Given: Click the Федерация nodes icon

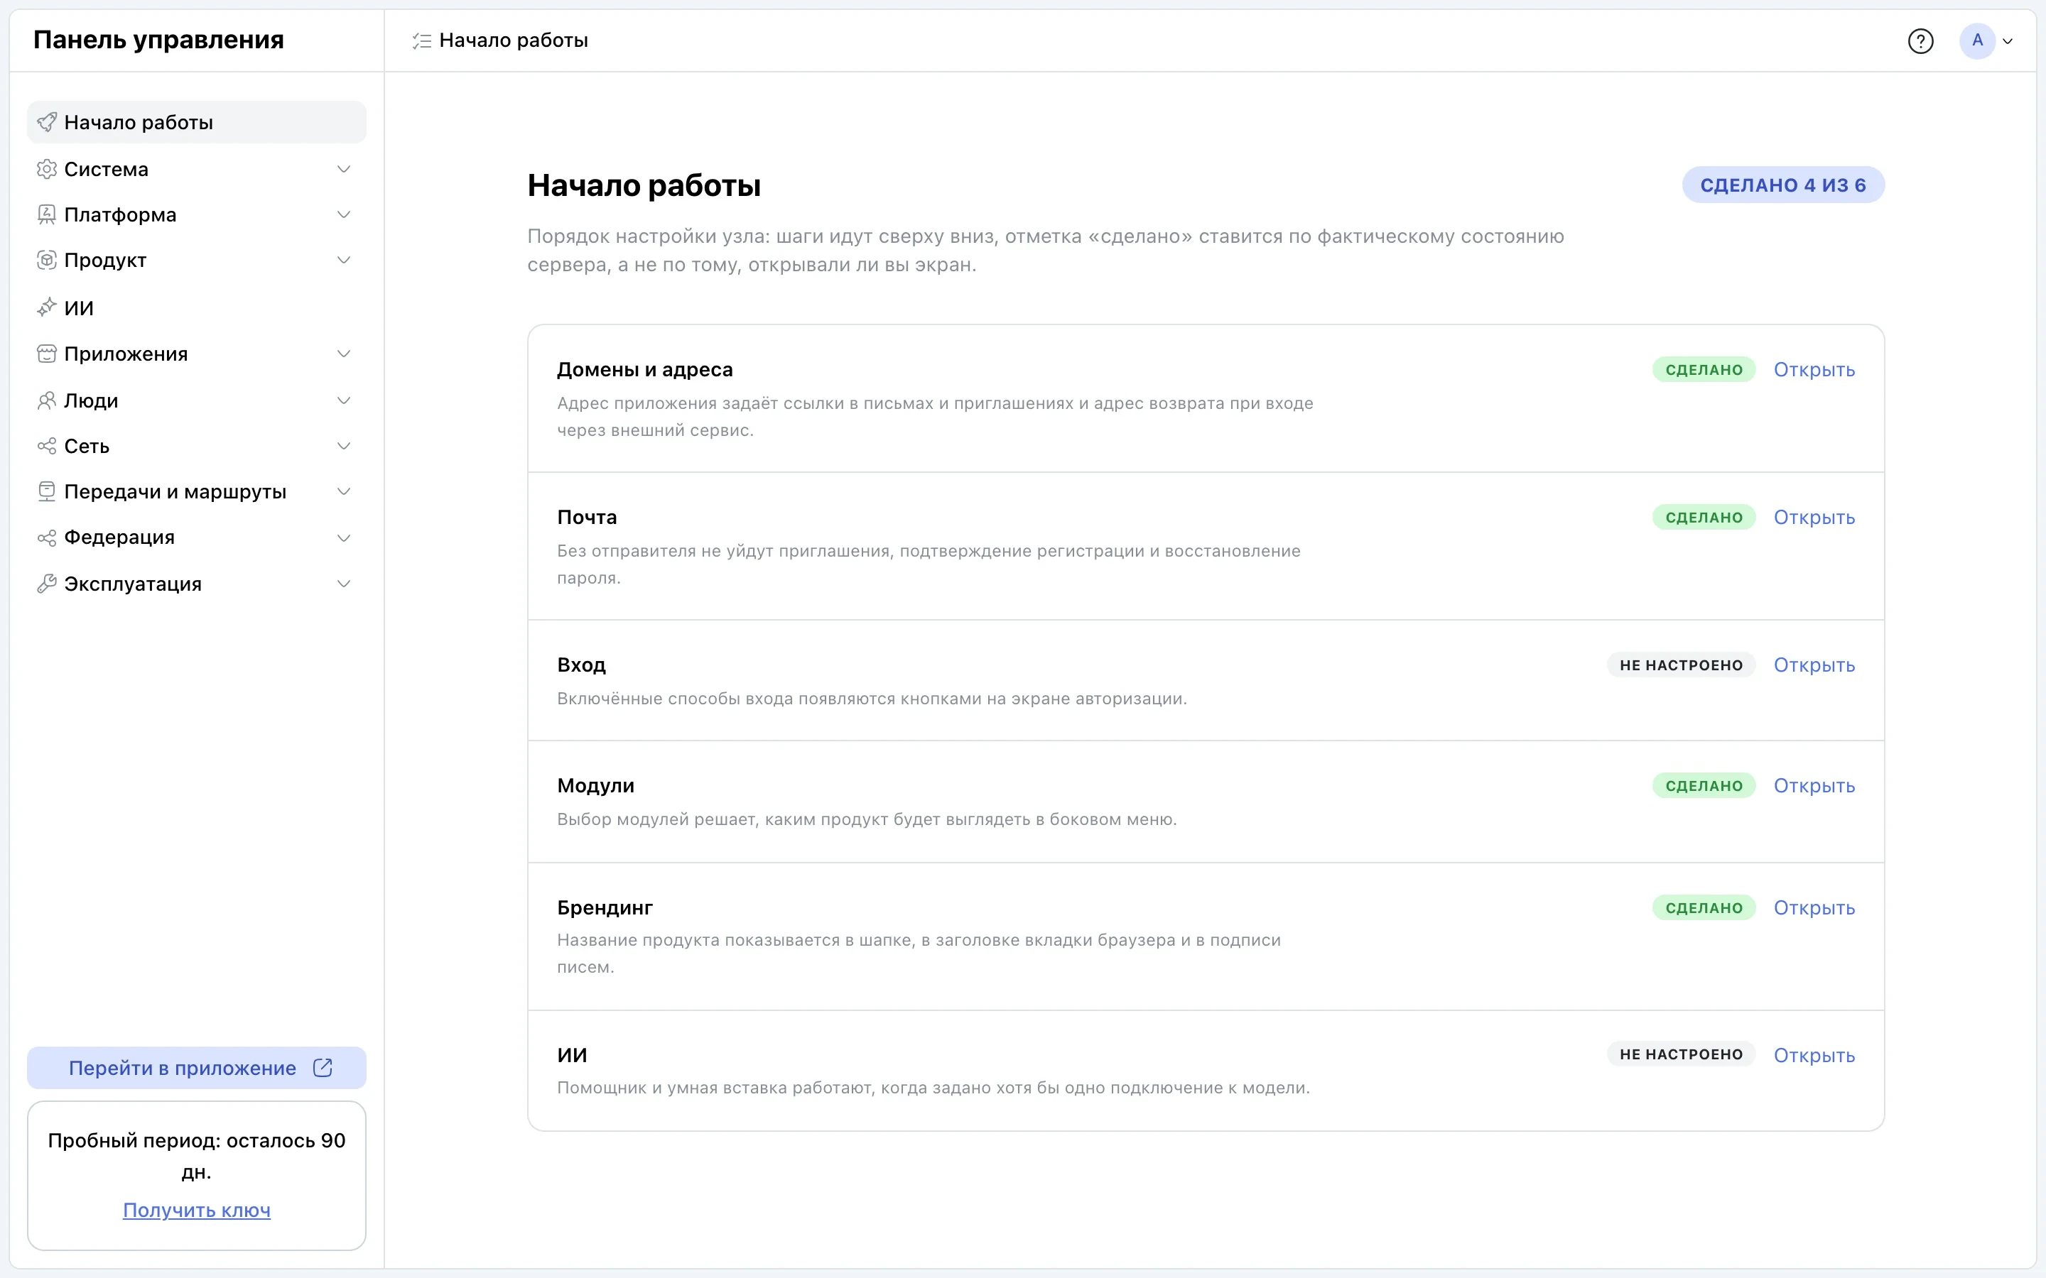Looking at the screenshot, I should 46,537.
